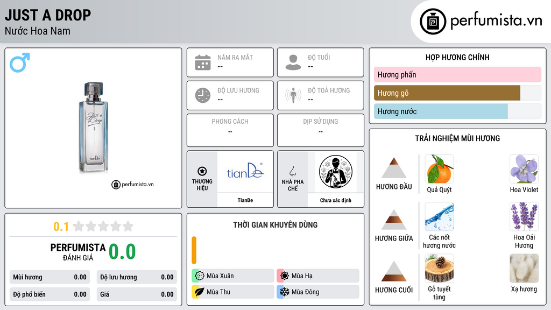Click the Phong cách style box
The height and width of the screenshot is (310, 551).
click(x=230, y=130)
